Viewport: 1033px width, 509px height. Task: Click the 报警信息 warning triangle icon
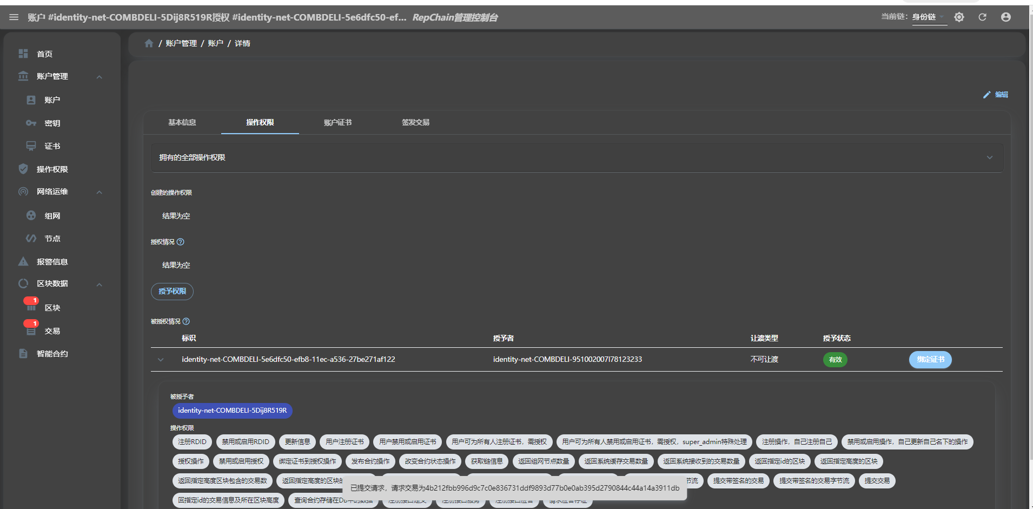point(23,261)
